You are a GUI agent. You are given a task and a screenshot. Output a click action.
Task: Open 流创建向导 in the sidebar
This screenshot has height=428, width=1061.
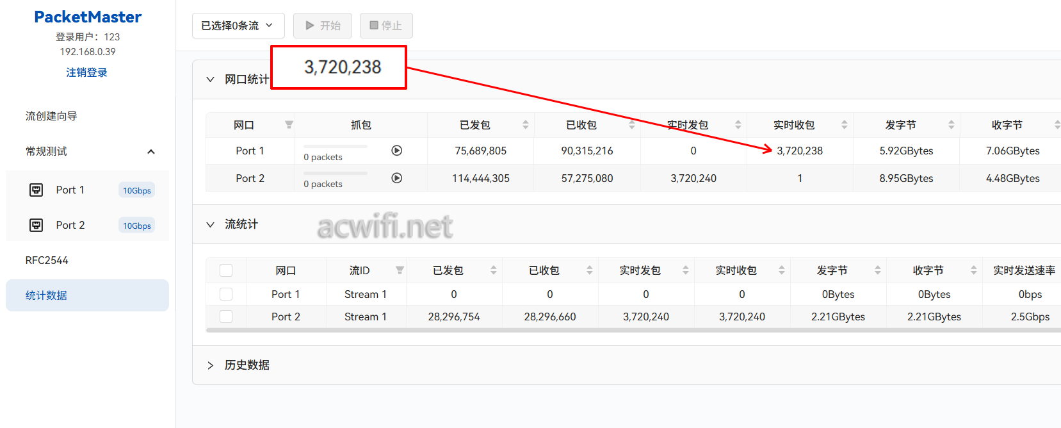(x=51, y=116)
